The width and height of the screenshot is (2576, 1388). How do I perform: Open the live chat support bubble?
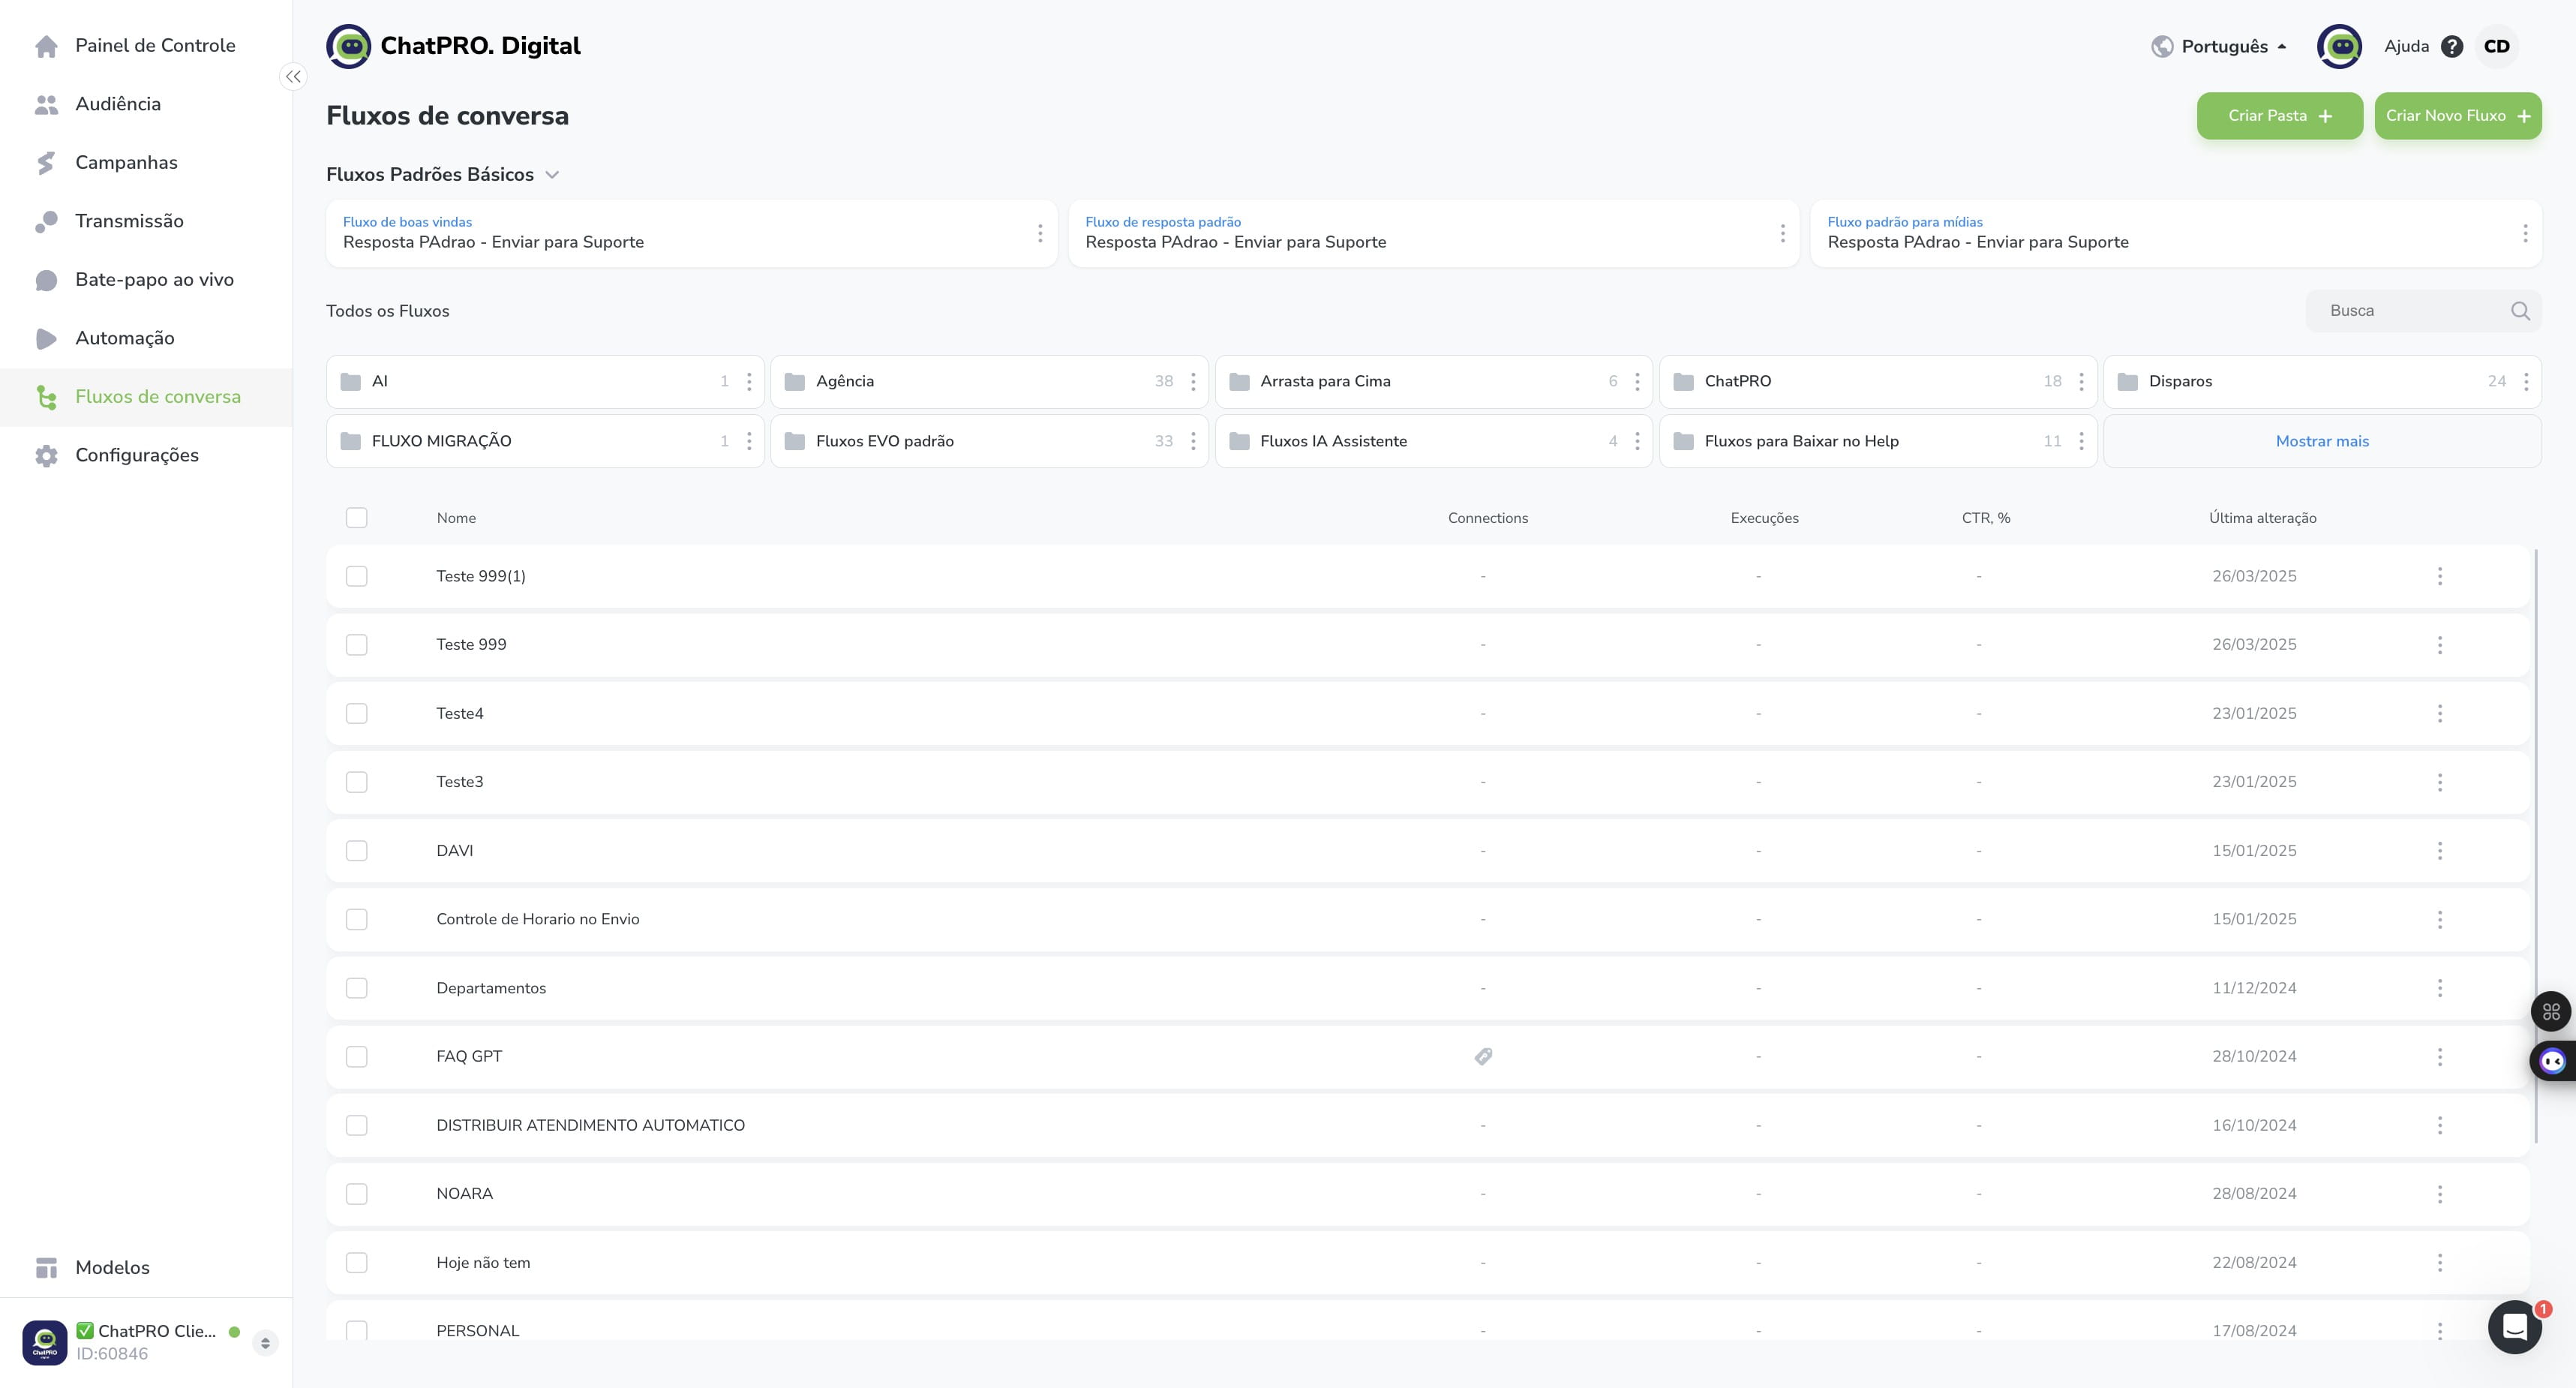click(2514, 1327)
